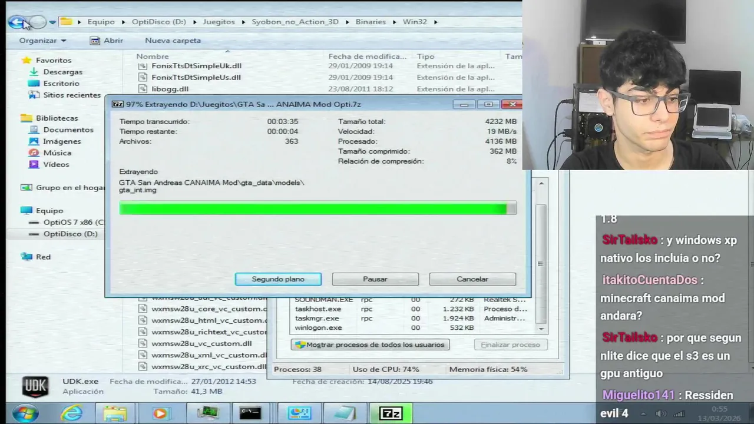Image resolution: width=754 pixels, height=424 pixels.
Task: Select wxmsw28u_xrc_vc_custom file
Action: coord(202,366)
